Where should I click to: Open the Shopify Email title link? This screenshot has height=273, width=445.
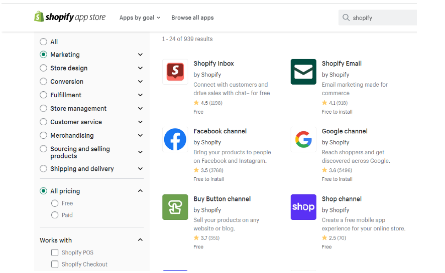point(342,64)
